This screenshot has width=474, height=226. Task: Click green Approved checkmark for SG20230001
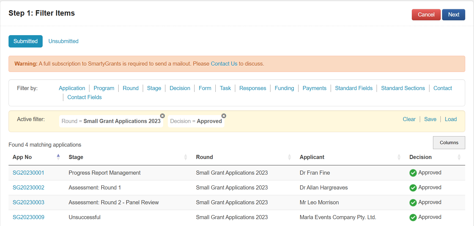[x=413, y=173]
